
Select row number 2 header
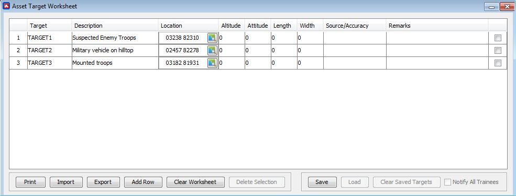point(18,51)
